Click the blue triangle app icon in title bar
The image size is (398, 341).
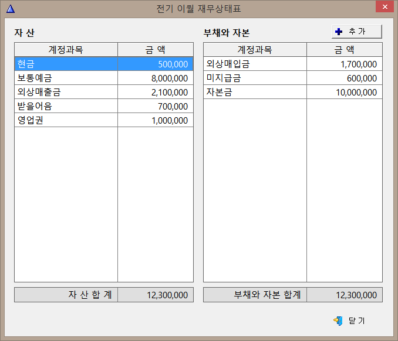11,9
